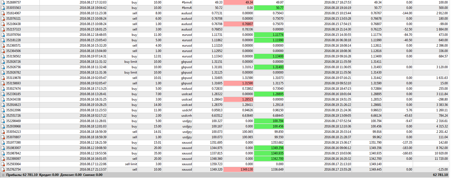Click the order icon of ticket 352551726
Image resolution: width=453 pixels, height=180 pixels.
(x=3, y=116)
